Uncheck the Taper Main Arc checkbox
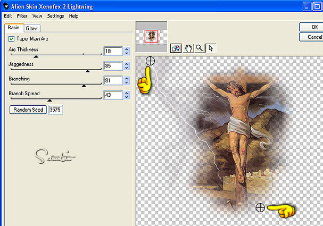 (x=11, y=39)
